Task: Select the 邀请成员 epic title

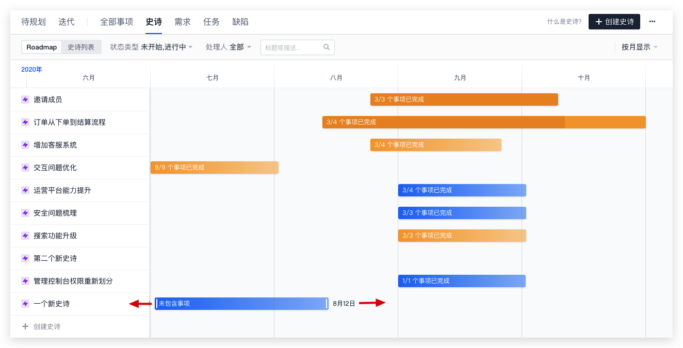Action: pyautogui.click(x=48, y=100)
